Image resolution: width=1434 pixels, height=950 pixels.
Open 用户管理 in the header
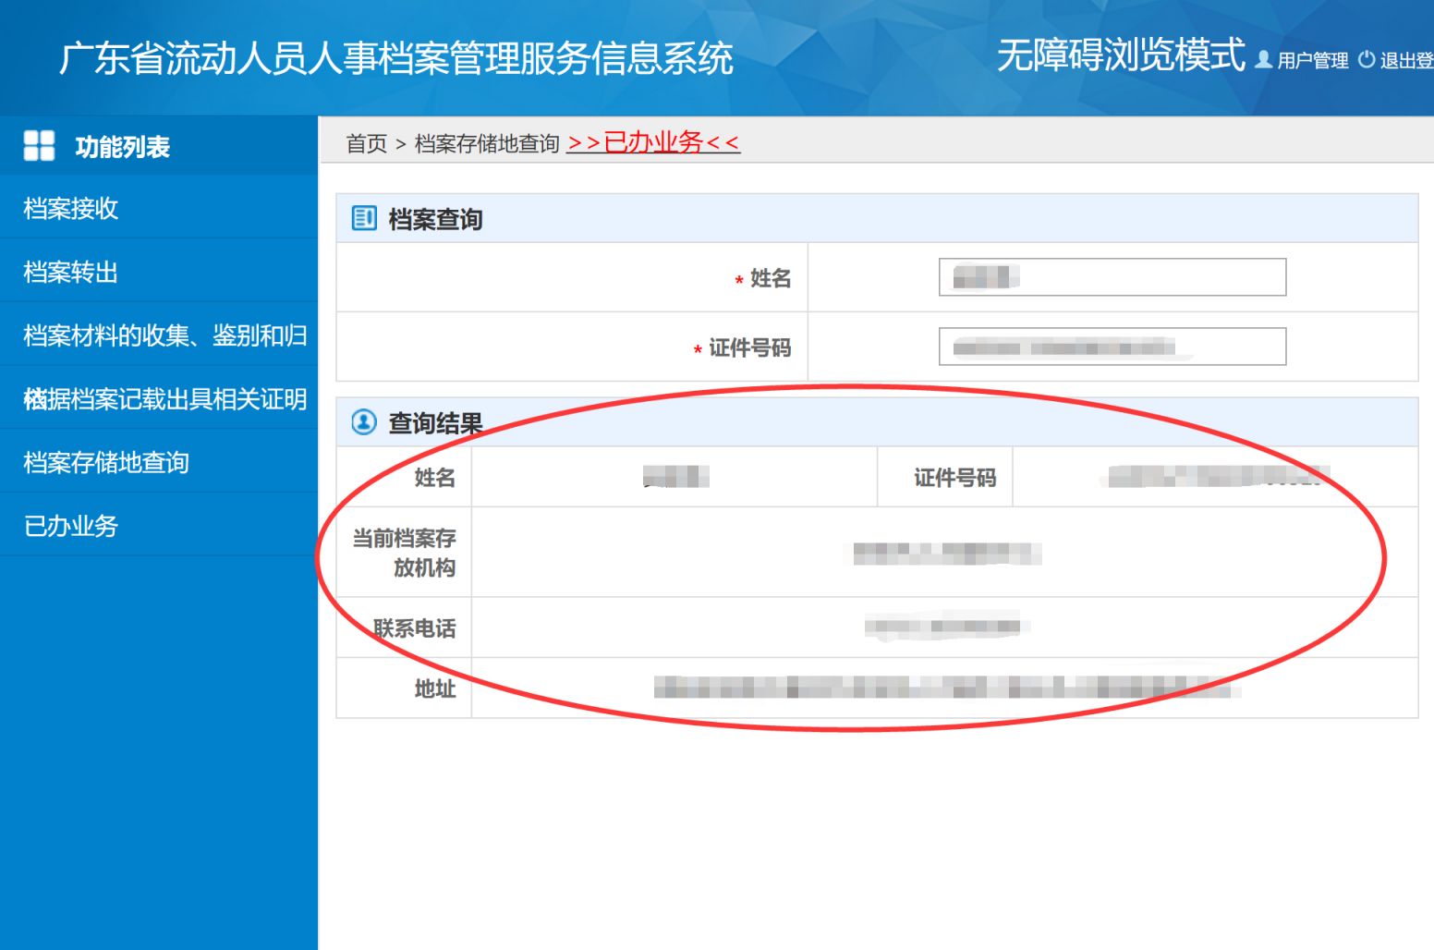(x=1312, y=61)
